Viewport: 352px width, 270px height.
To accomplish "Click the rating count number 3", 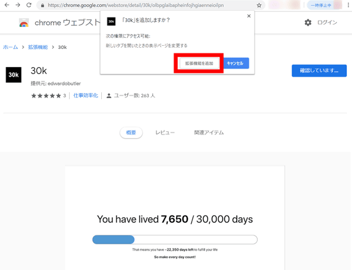I will click(64, 95).
